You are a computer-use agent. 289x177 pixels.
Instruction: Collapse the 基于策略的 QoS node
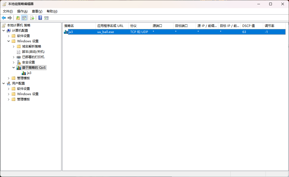pos(14,68)
